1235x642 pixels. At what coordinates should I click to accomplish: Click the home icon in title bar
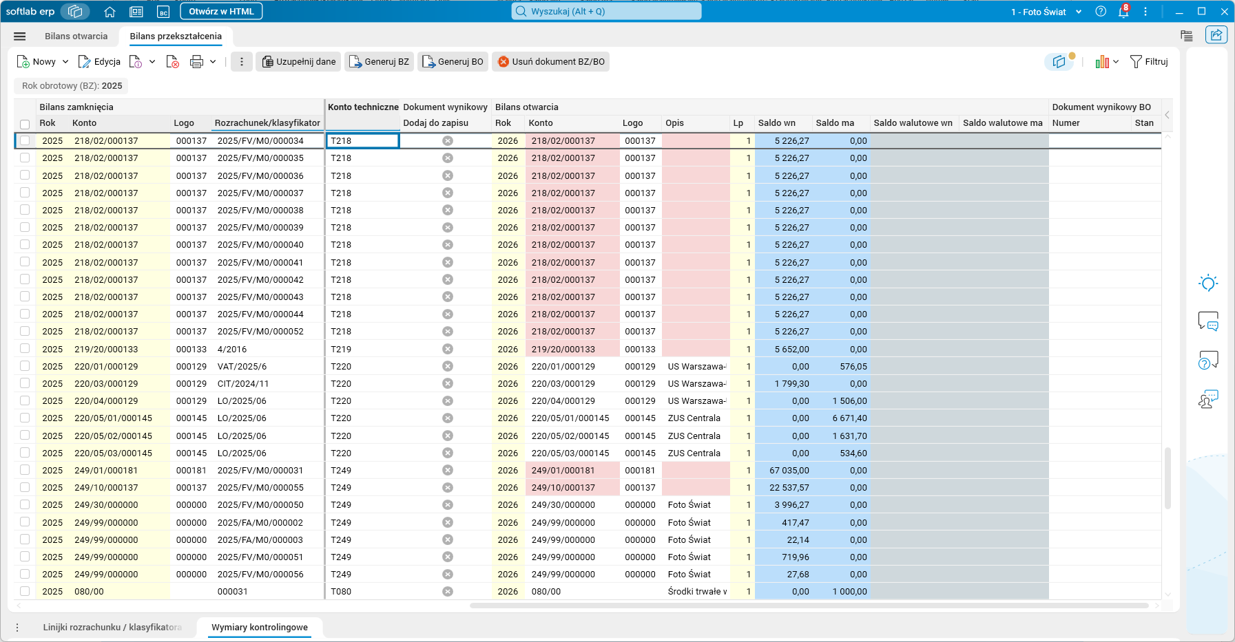(x=110, y=12)
